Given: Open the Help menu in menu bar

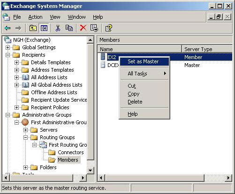Looking at the screenshot, I should (x=98, y=17).
